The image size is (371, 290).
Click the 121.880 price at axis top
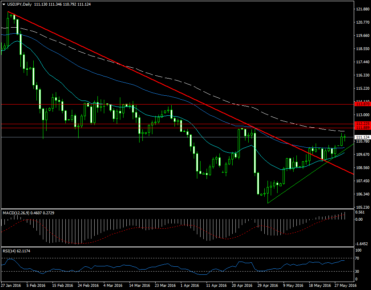(x=363, y=9)
